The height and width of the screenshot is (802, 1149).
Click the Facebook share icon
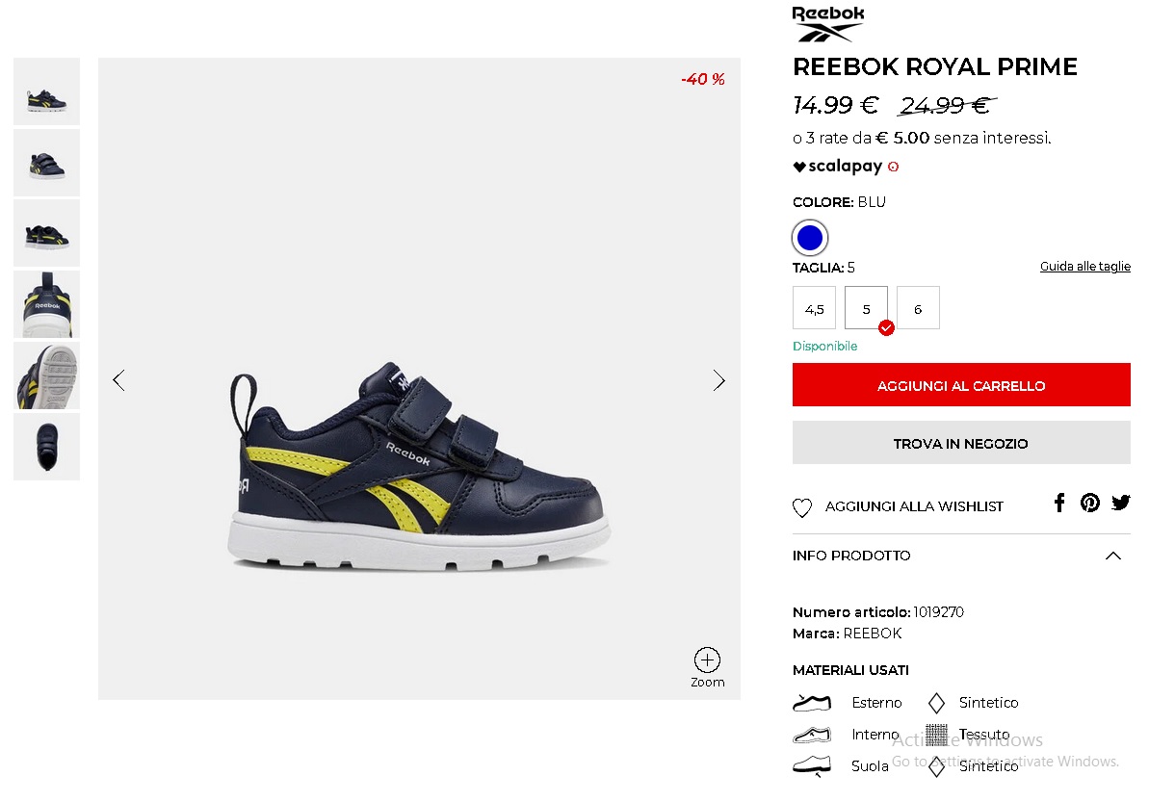[1059, 503]
